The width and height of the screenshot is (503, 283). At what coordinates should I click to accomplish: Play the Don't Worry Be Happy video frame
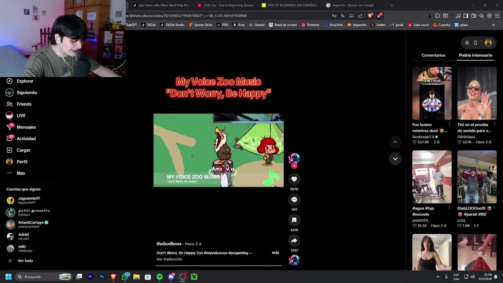click(218, 150)
